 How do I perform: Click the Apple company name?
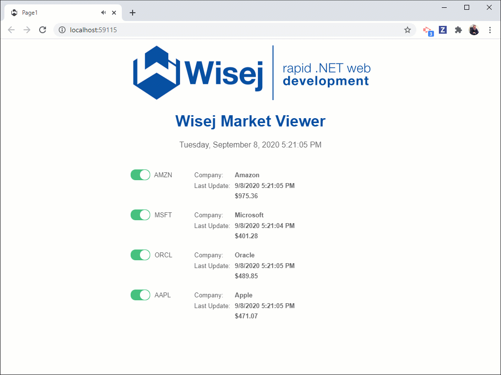tap(244, 295)
